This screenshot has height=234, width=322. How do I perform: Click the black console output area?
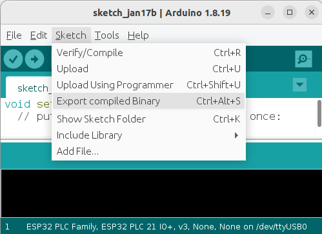161,193
